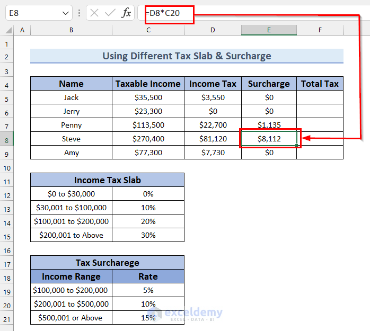The image size is (370, 331).
Task: Click slab range '$100,001 to $200,000'
Action: [x=71, y=221]
